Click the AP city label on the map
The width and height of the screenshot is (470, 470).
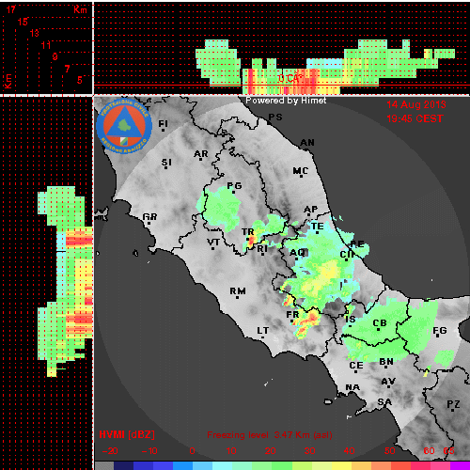[311, 210]
